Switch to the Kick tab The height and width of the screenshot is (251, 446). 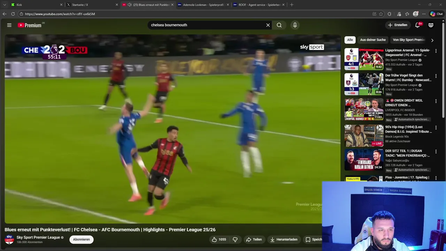[x=37, y=5]
